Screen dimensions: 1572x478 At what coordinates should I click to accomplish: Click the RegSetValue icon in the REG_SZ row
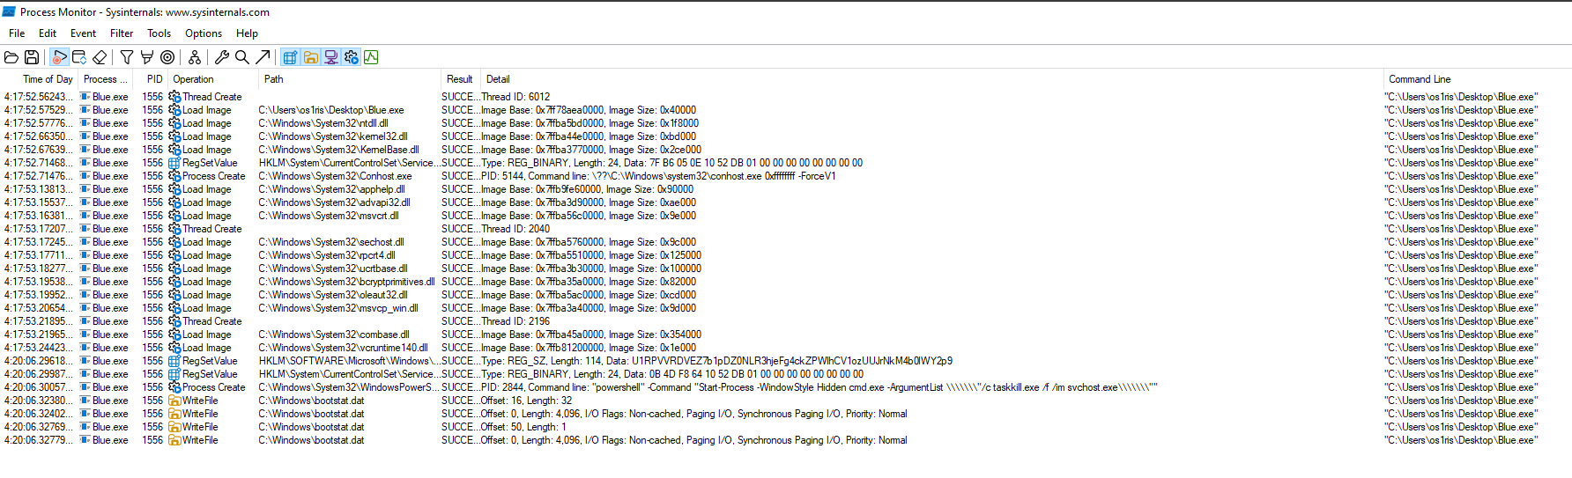point(174,361)
